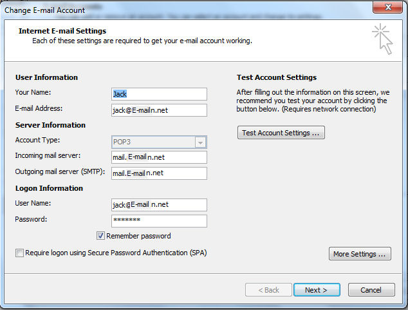Click the Outgoing mail server (SMTP) field
This screenshot has height=310, width=408.
point(159,173)
